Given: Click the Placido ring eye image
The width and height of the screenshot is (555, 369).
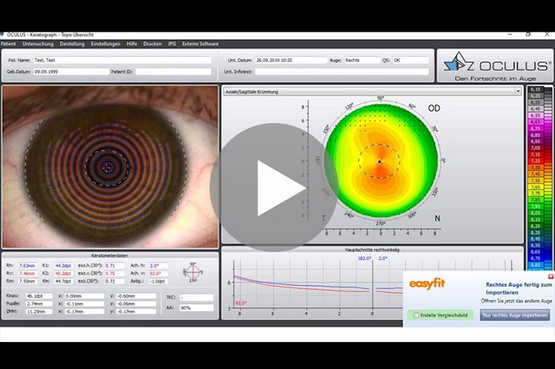Looking at the screenshot, I should [x=109, y=165].
